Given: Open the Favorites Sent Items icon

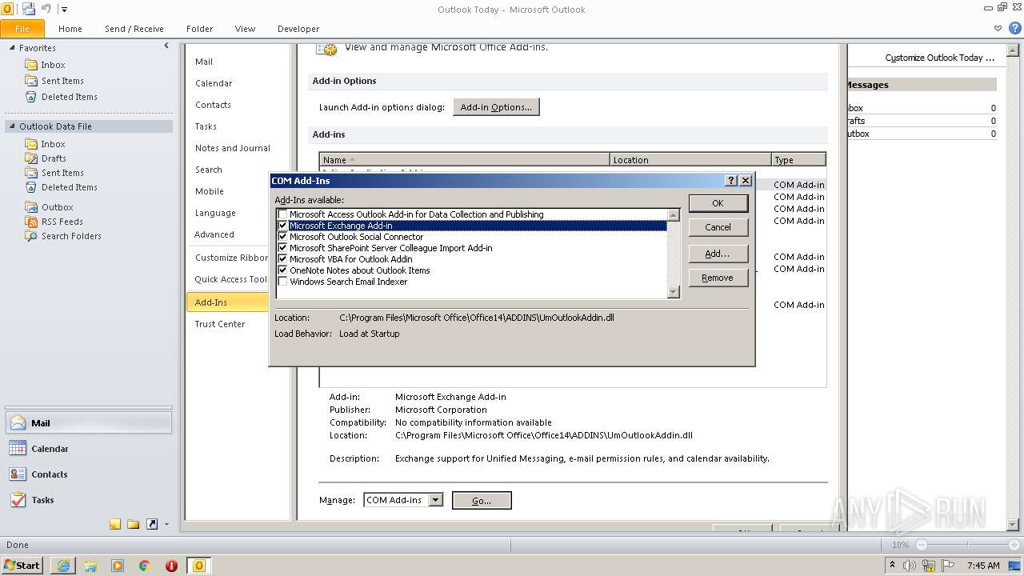Looking at the screenshot, I should [31, 81].
